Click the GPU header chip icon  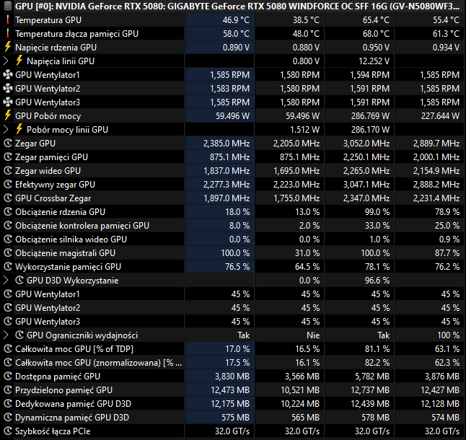point(8,5)
